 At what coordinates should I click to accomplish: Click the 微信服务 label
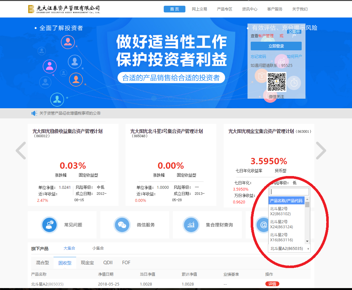tap(146, 225)
